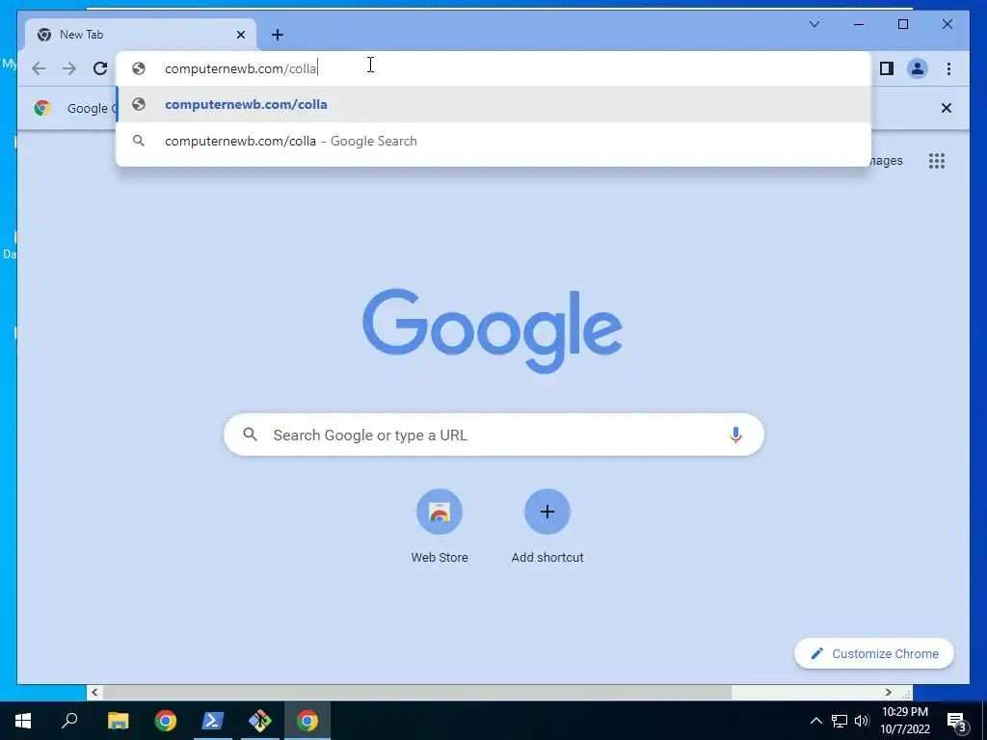Click the horizontal scrollbar right arrow

(x=888, y=692)
